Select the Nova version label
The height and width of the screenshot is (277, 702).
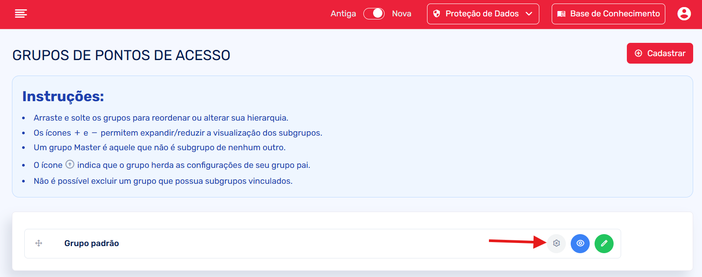[401, 14]
